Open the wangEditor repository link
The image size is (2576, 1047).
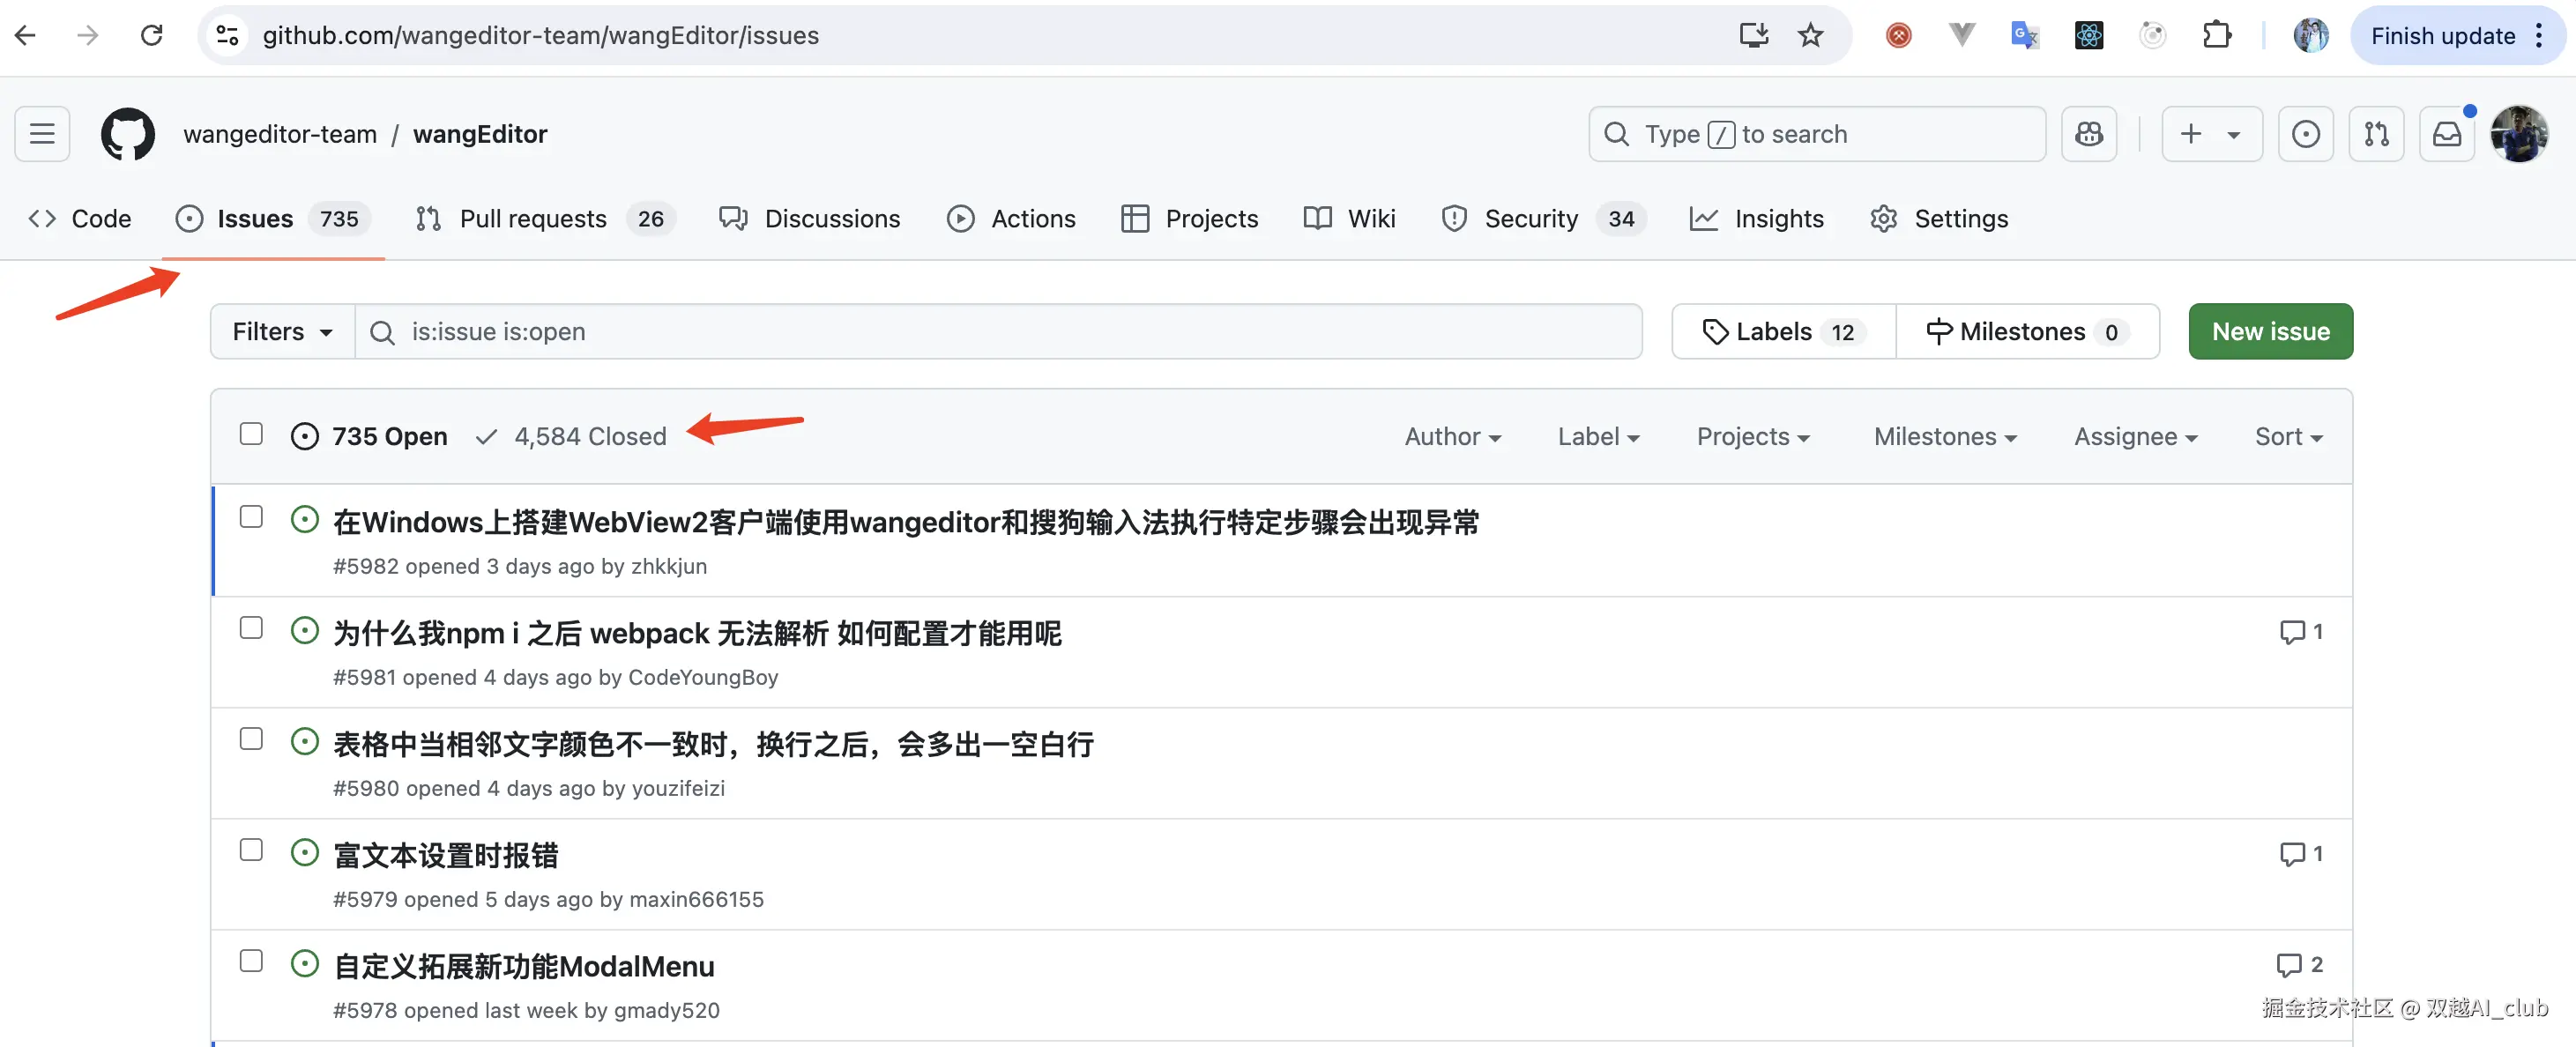tap(480, 134)
